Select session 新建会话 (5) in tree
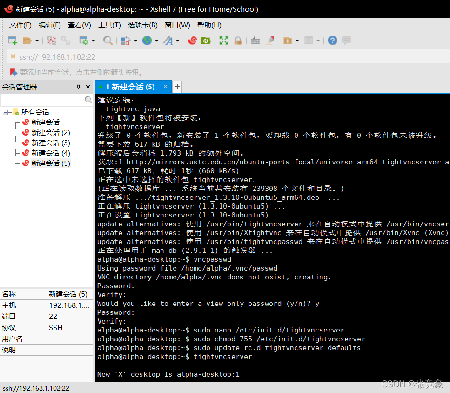 (51, 163)
